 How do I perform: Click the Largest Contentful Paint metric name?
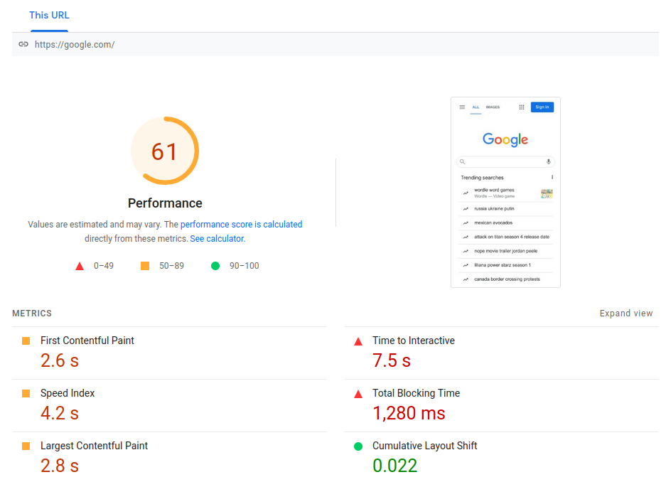point(94,446)
